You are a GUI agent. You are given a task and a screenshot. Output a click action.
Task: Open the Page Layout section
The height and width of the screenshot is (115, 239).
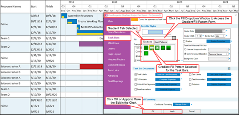[114, 54]
